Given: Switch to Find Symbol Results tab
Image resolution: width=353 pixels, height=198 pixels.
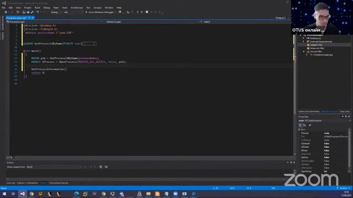Looking at the screenshot, I should tap(58, 183).
